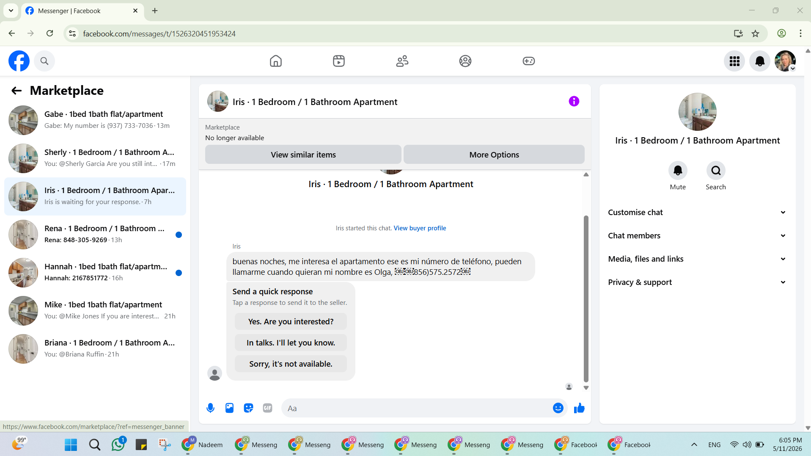Viewport: 811px width, 456px height.
Task: Open the unread Rena conversation
Action: click(95, 235)
